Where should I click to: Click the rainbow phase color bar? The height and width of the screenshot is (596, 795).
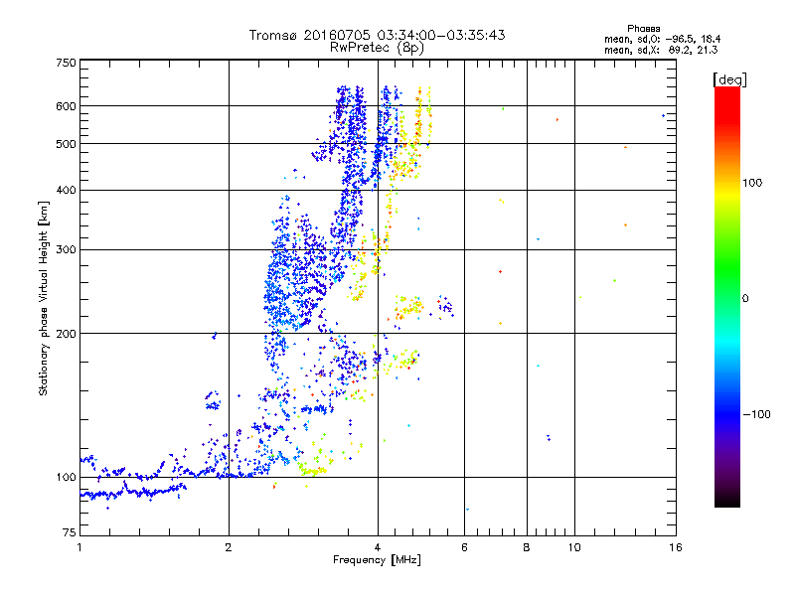(727, 296)
